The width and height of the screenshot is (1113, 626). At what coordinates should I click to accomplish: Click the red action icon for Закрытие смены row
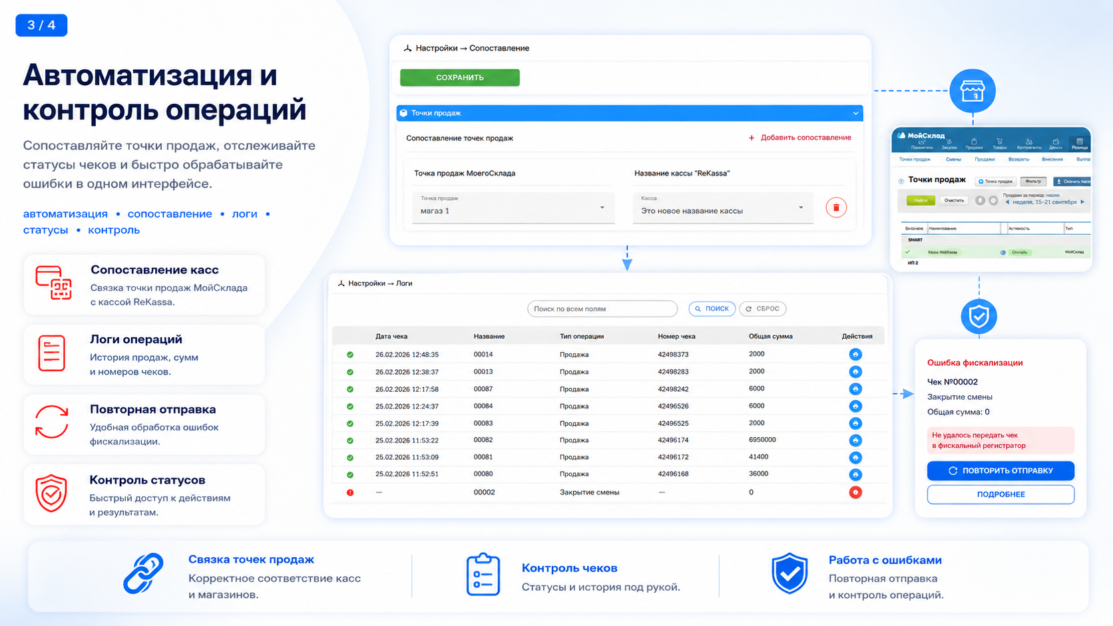855,492
